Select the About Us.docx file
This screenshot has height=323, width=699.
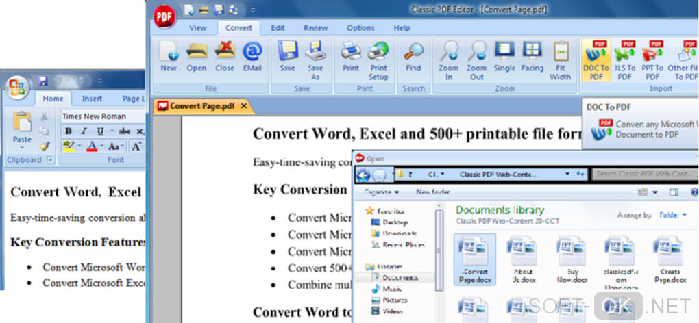523,260
